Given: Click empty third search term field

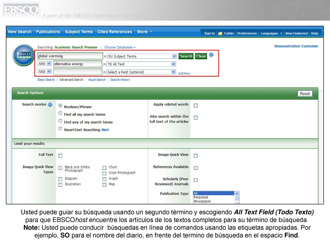Looking at the screenshot, I should click(x=78, y=72).
